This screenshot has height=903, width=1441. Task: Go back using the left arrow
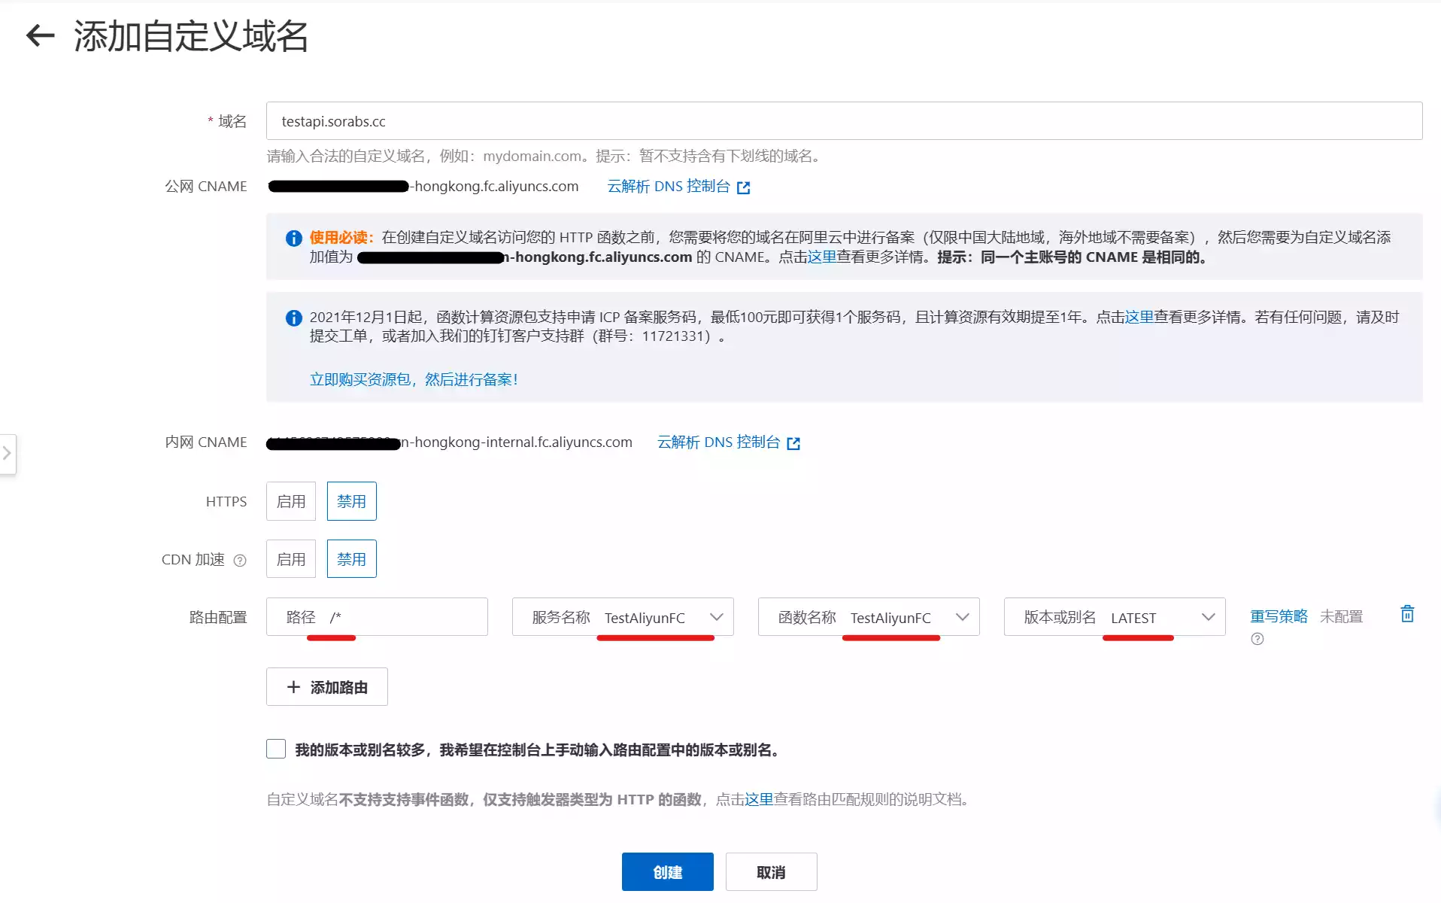pos(41,35)
